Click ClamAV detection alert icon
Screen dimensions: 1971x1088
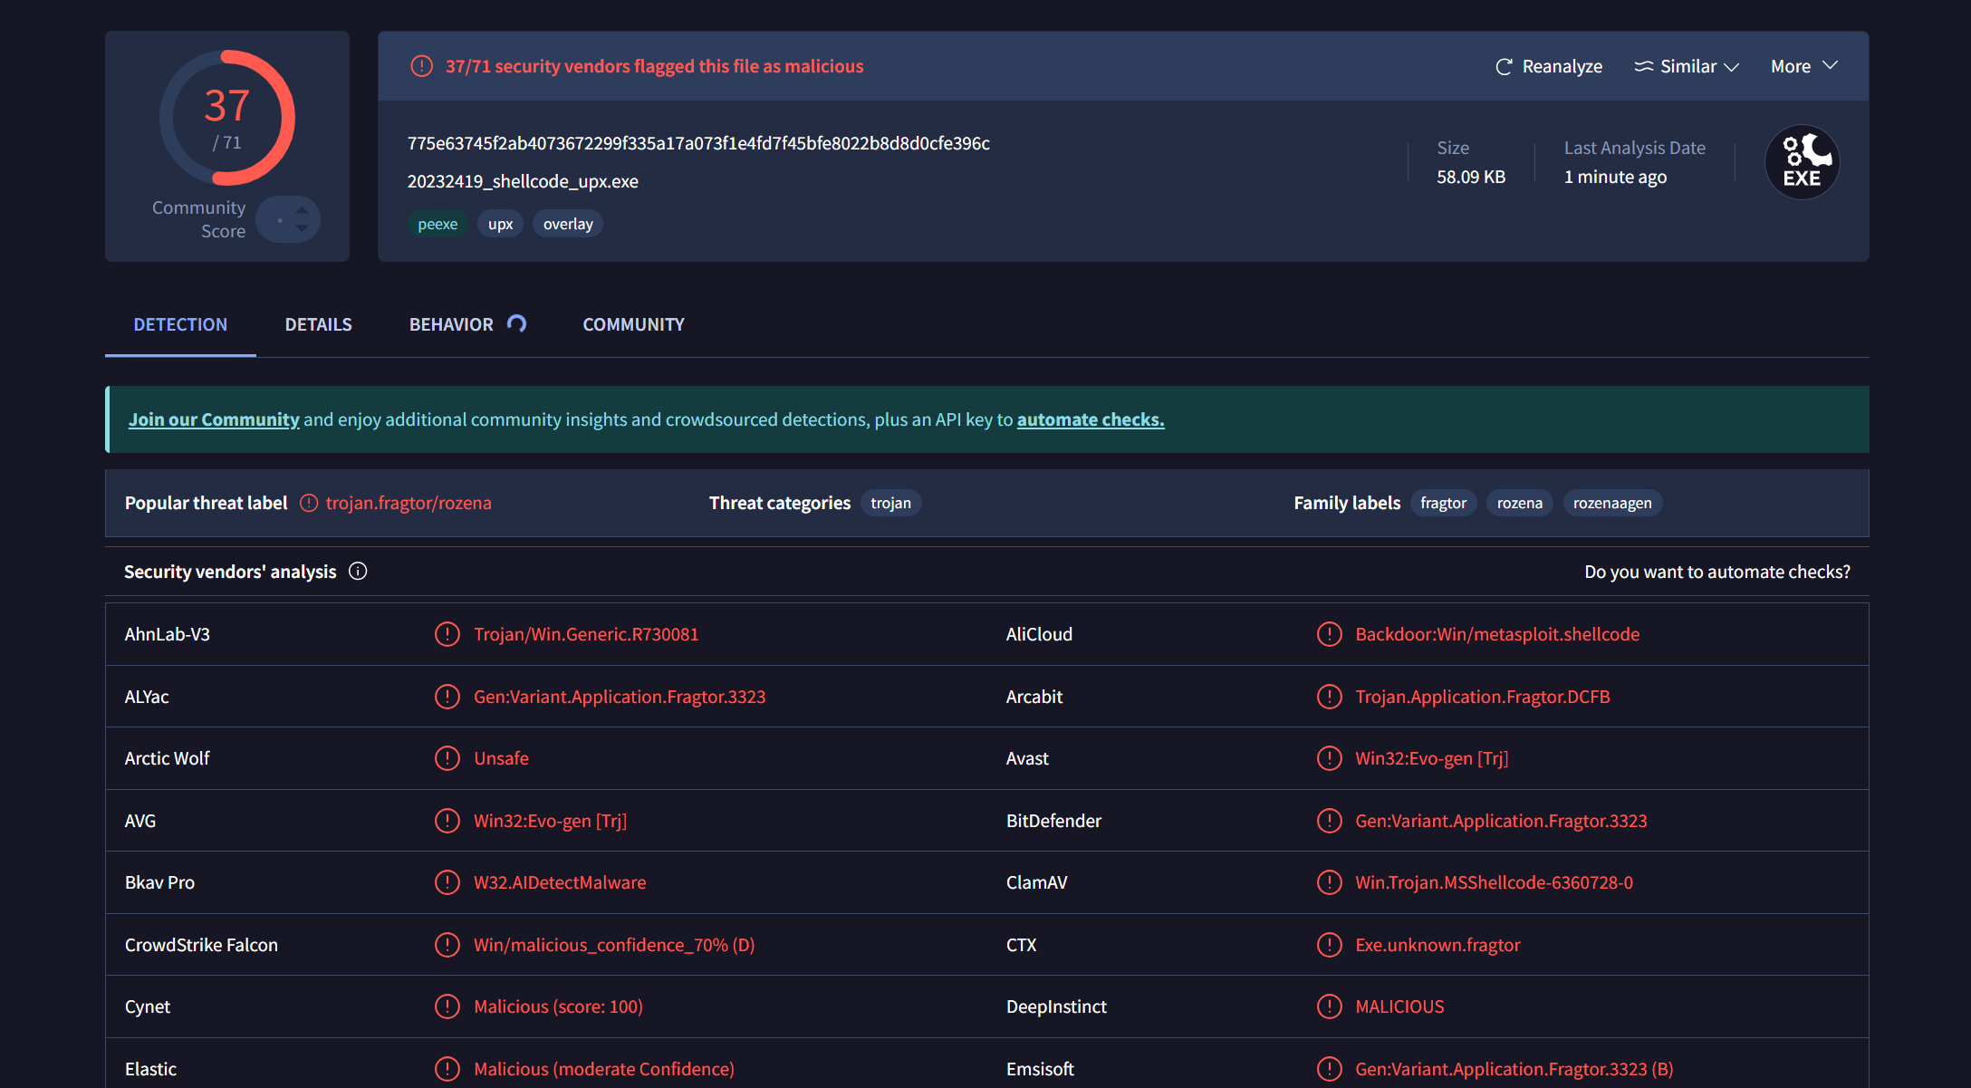(x=1329, y=882)
